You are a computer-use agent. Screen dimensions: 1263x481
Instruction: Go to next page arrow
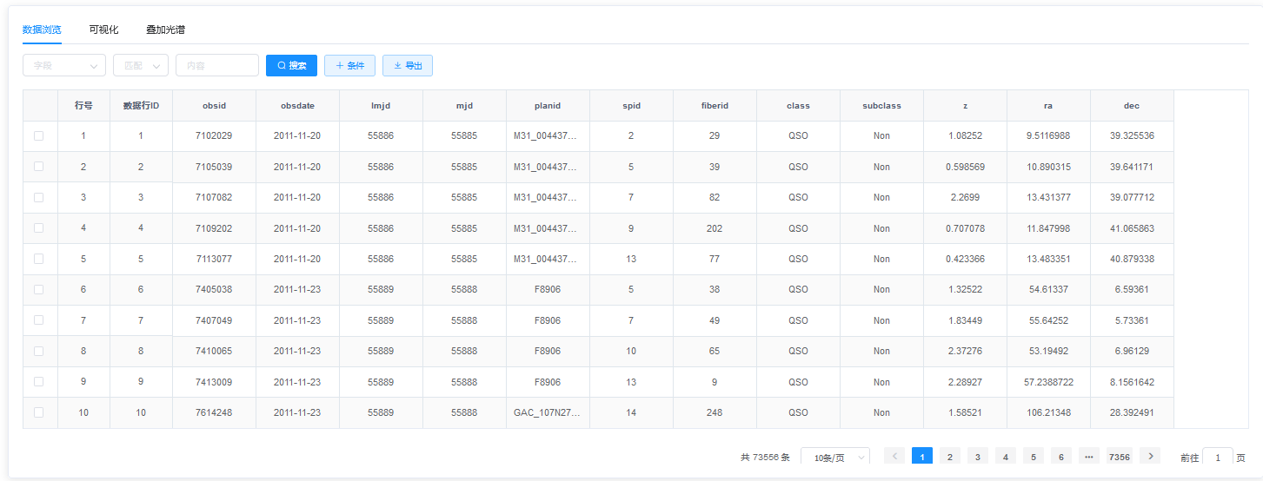(1149, 456)
